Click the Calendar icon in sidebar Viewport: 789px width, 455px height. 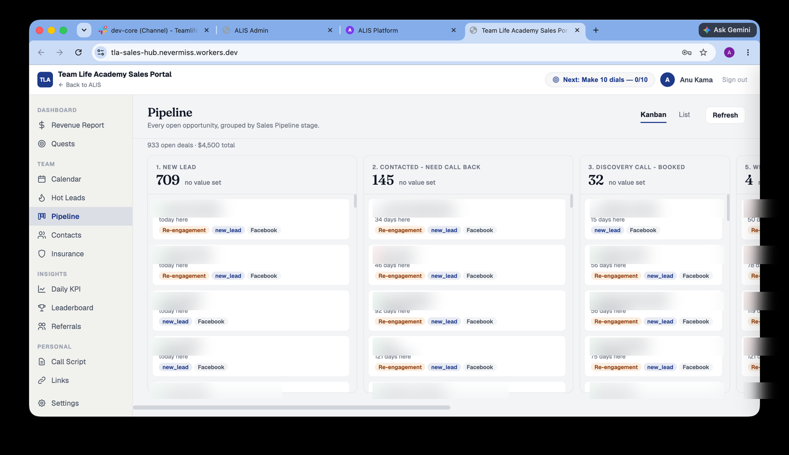tap(42, 179)
